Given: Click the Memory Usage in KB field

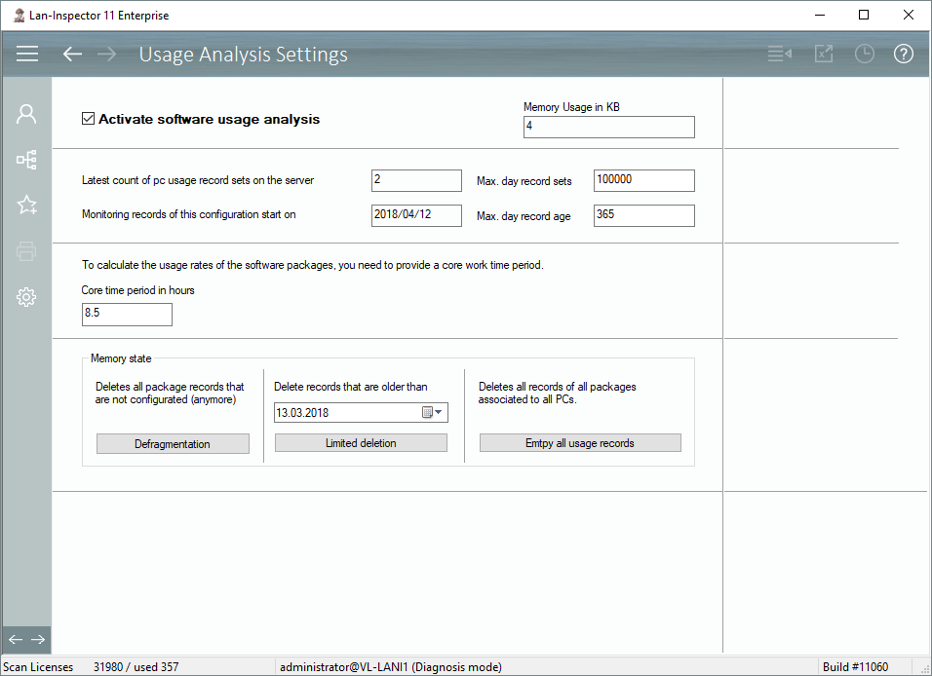Looking at the screenshot, I should pyautogui.click(x=608, y=128).
